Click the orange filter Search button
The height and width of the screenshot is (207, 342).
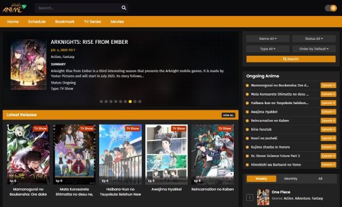pyautogui.click(x=291, y=59)
